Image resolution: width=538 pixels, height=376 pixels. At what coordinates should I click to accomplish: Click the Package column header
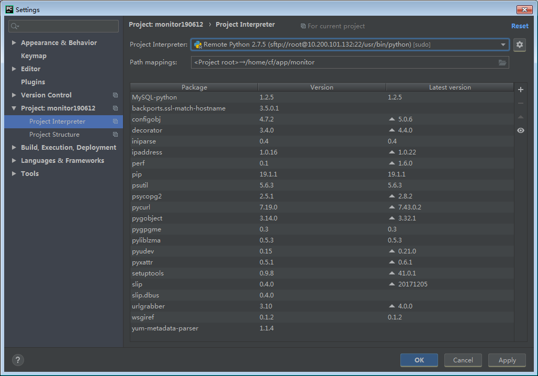[194, 87]
